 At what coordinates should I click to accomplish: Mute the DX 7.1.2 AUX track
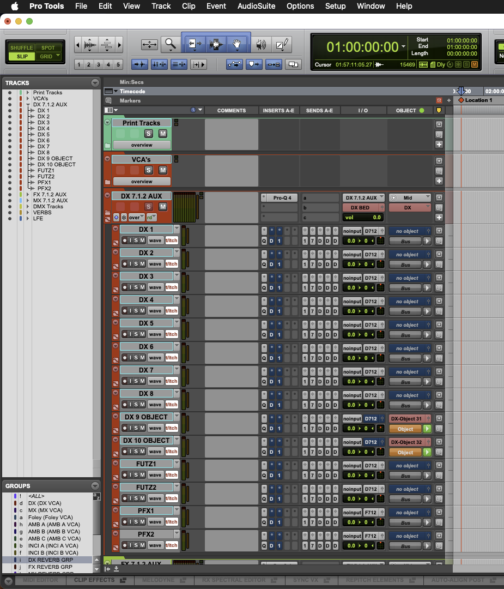click(x=162, y=207)
